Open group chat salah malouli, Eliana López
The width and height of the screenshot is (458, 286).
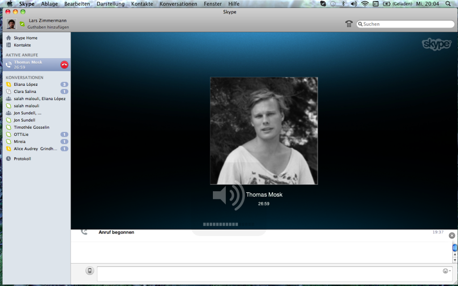[x=37, y=99]
